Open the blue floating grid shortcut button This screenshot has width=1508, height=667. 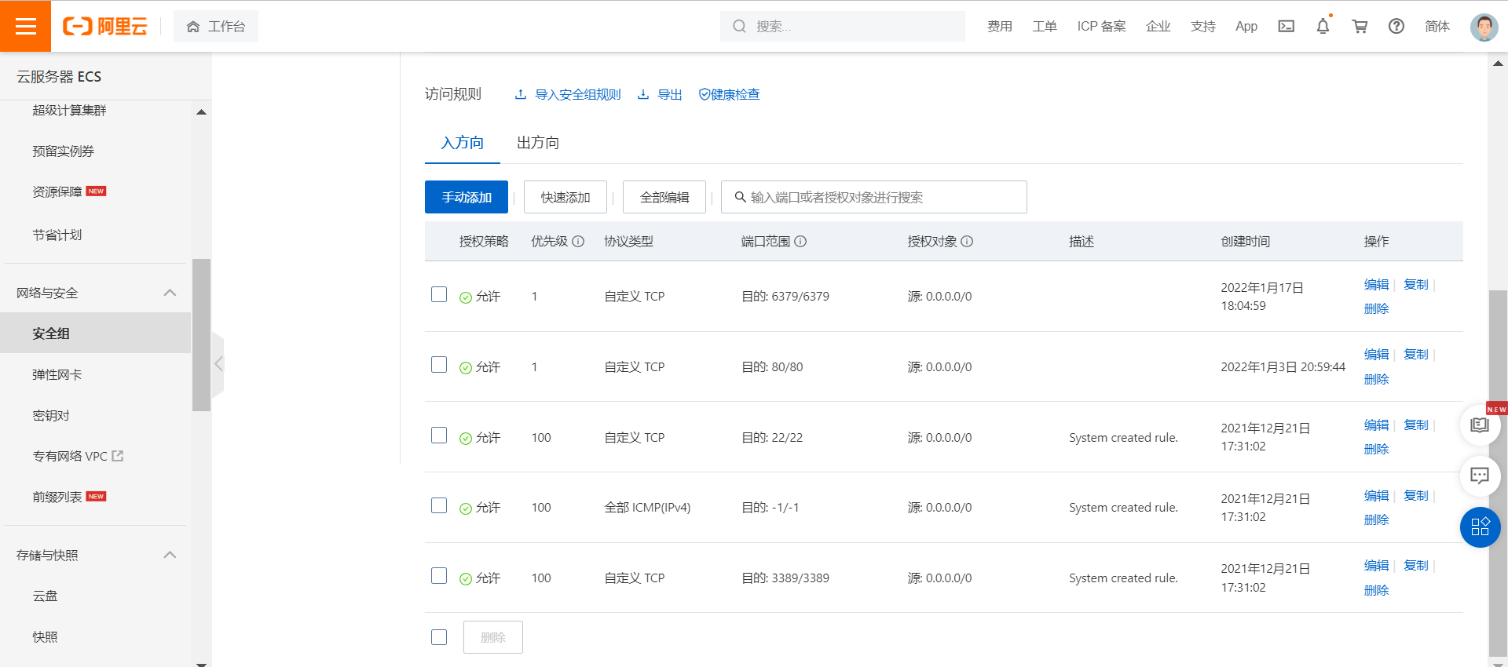point(1480,527)
